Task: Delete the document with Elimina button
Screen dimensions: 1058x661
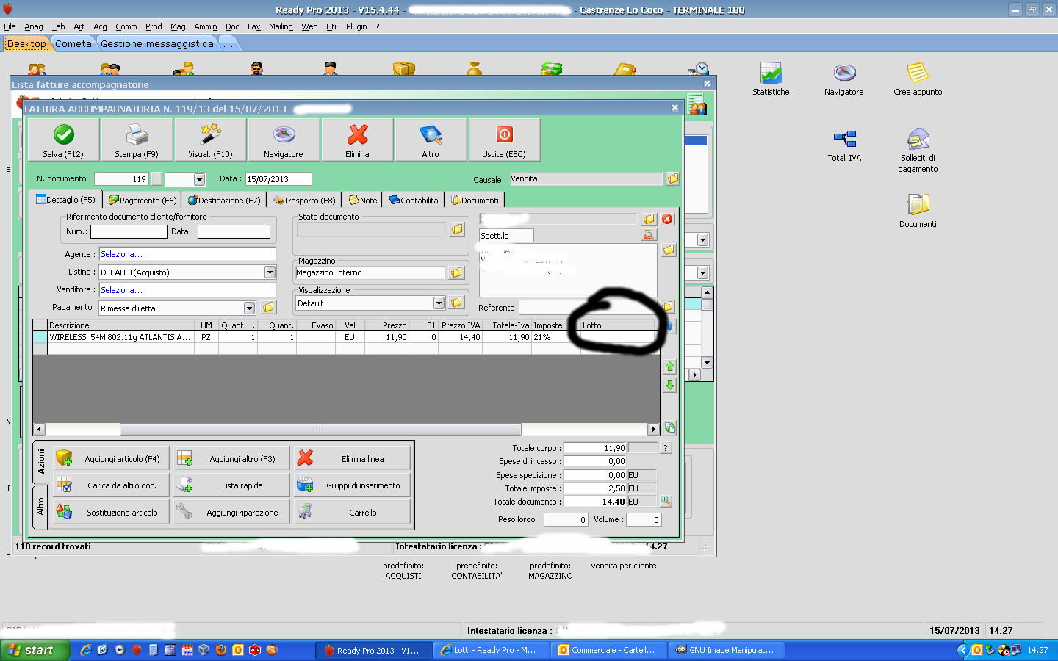Action: pyautogui.click(x=357, y=140)
